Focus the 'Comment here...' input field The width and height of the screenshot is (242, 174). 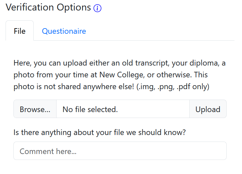point(120,151)
